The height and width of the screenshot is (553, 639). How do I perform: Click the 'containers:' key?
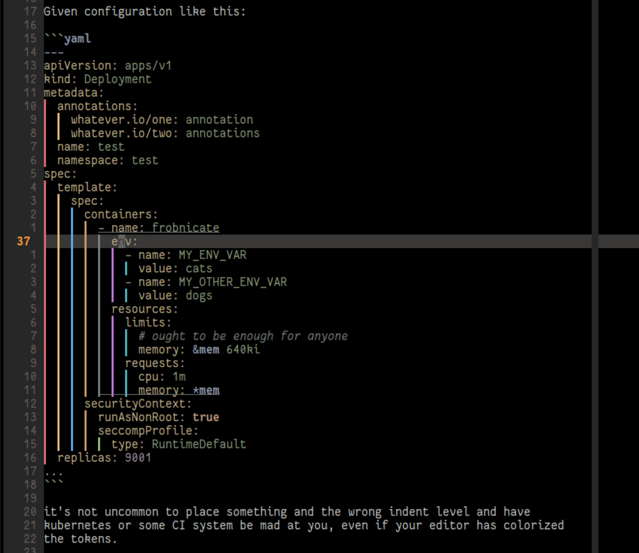[x=121, y=214]
